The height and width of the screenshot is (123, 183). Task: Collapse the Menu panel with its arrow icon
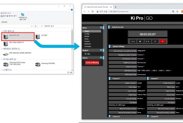point(101,27)
